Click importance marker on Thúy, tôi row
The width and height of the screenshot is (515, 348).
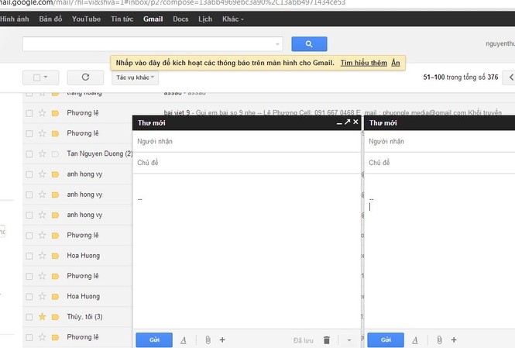(55, 317)
